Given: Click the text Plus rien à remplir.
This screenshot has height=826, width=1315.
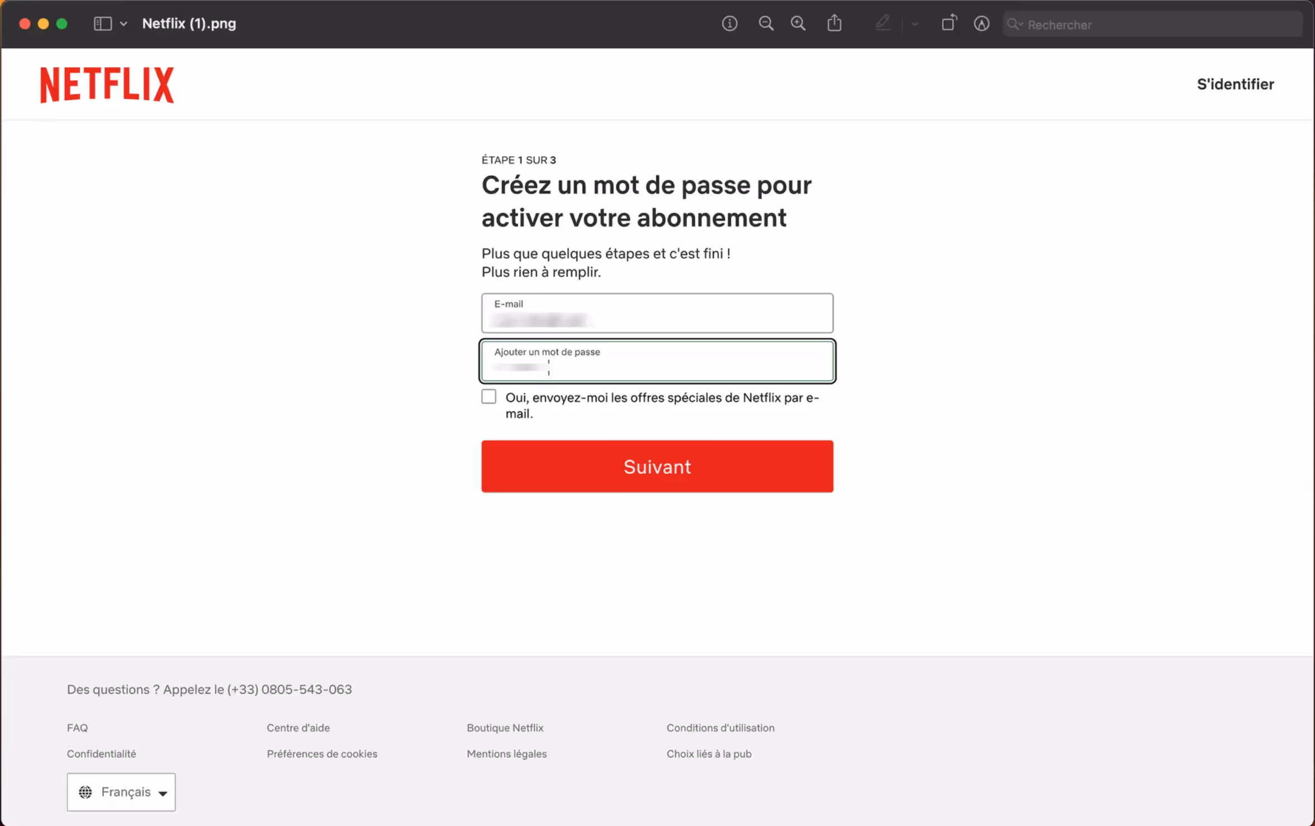Looking at the screenshot, I should point(541,272).
